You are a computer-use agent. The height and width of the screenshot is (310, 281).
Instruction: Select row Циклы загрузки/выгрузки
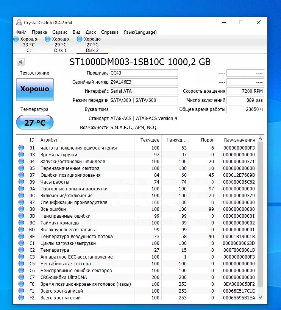[x=137, y=243]
